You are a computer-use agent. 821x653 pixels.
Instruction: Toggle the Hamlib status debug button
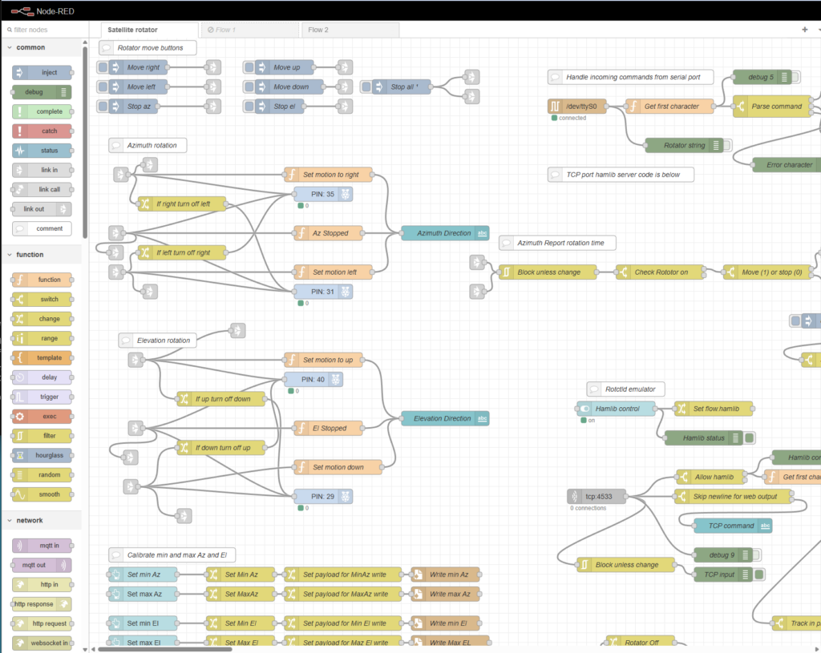(750, 438)
